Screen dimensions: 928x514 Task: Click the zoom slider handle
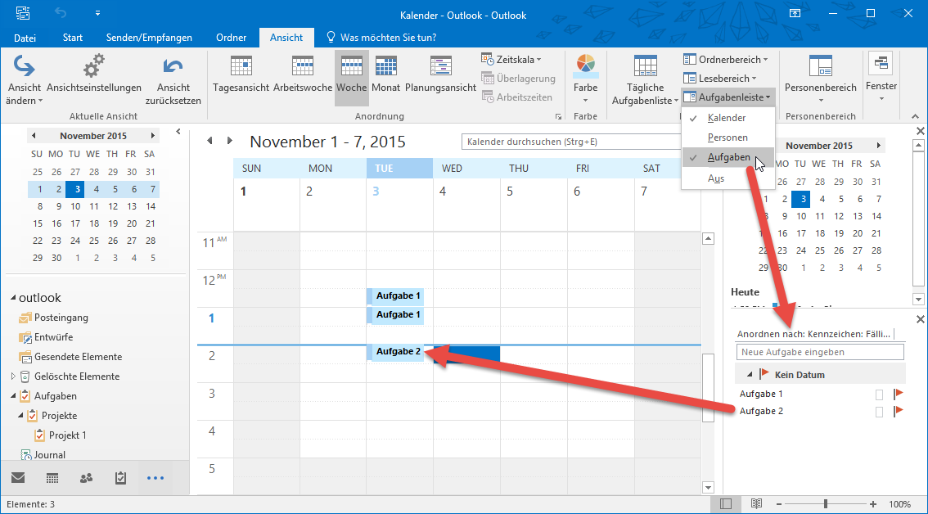[826, 504]
